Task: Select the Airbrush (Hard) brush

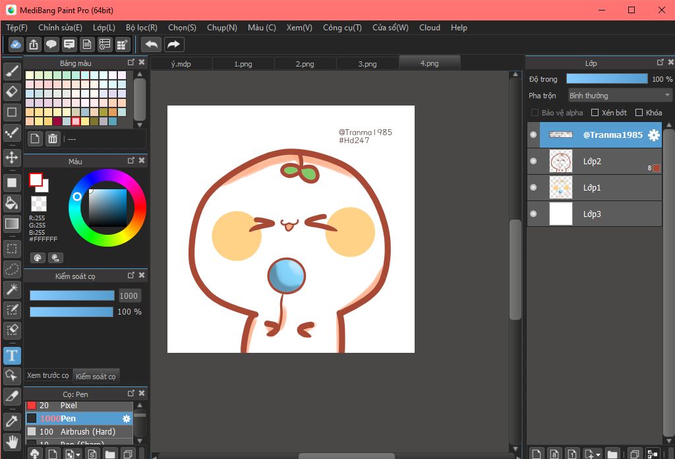Action: coord(79,431)
